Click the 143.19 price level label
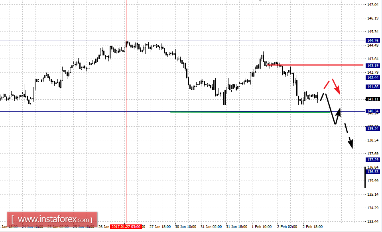 click(x=373, y=65)
